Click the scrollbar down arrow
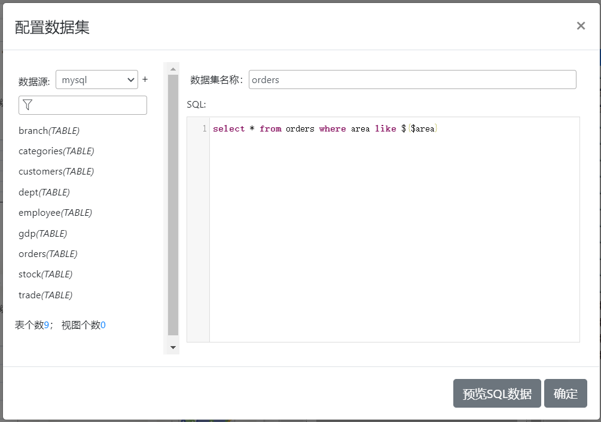 pyautogui.click(x=173, y=347)
